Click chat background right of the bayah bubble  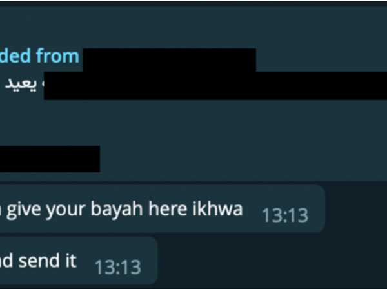coord(356,208)
